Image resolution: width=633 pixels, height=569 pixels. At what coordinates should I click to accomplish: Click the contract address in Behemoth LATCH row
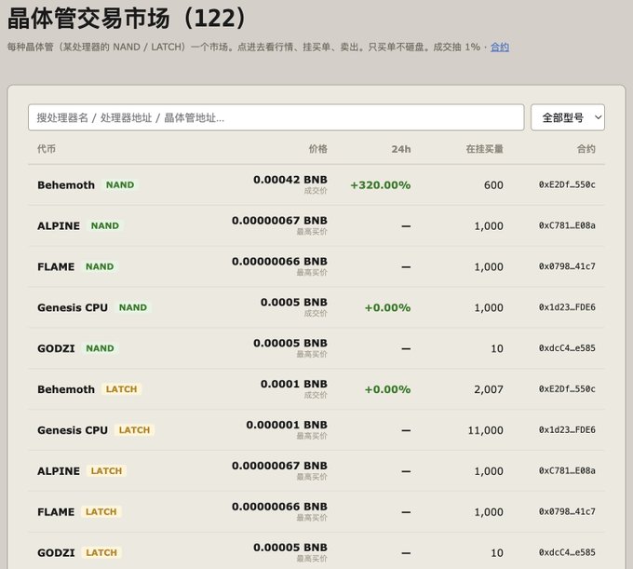[567, 389]
